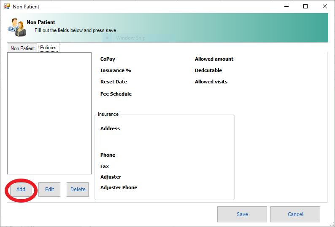The width and height of the screenshot is (335, 227).
Task: Hit the Delete policy button
Action: click(78, 190)
